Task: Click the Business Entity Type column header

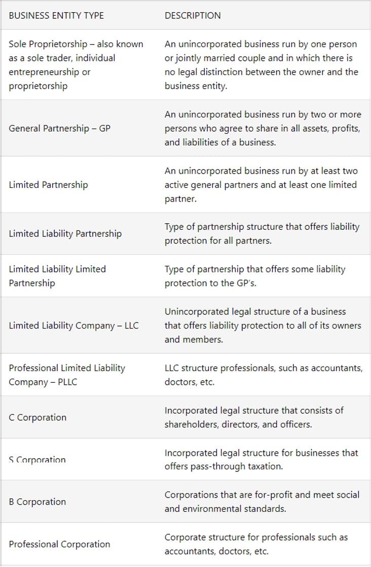Action: click(x=56, y=16)
